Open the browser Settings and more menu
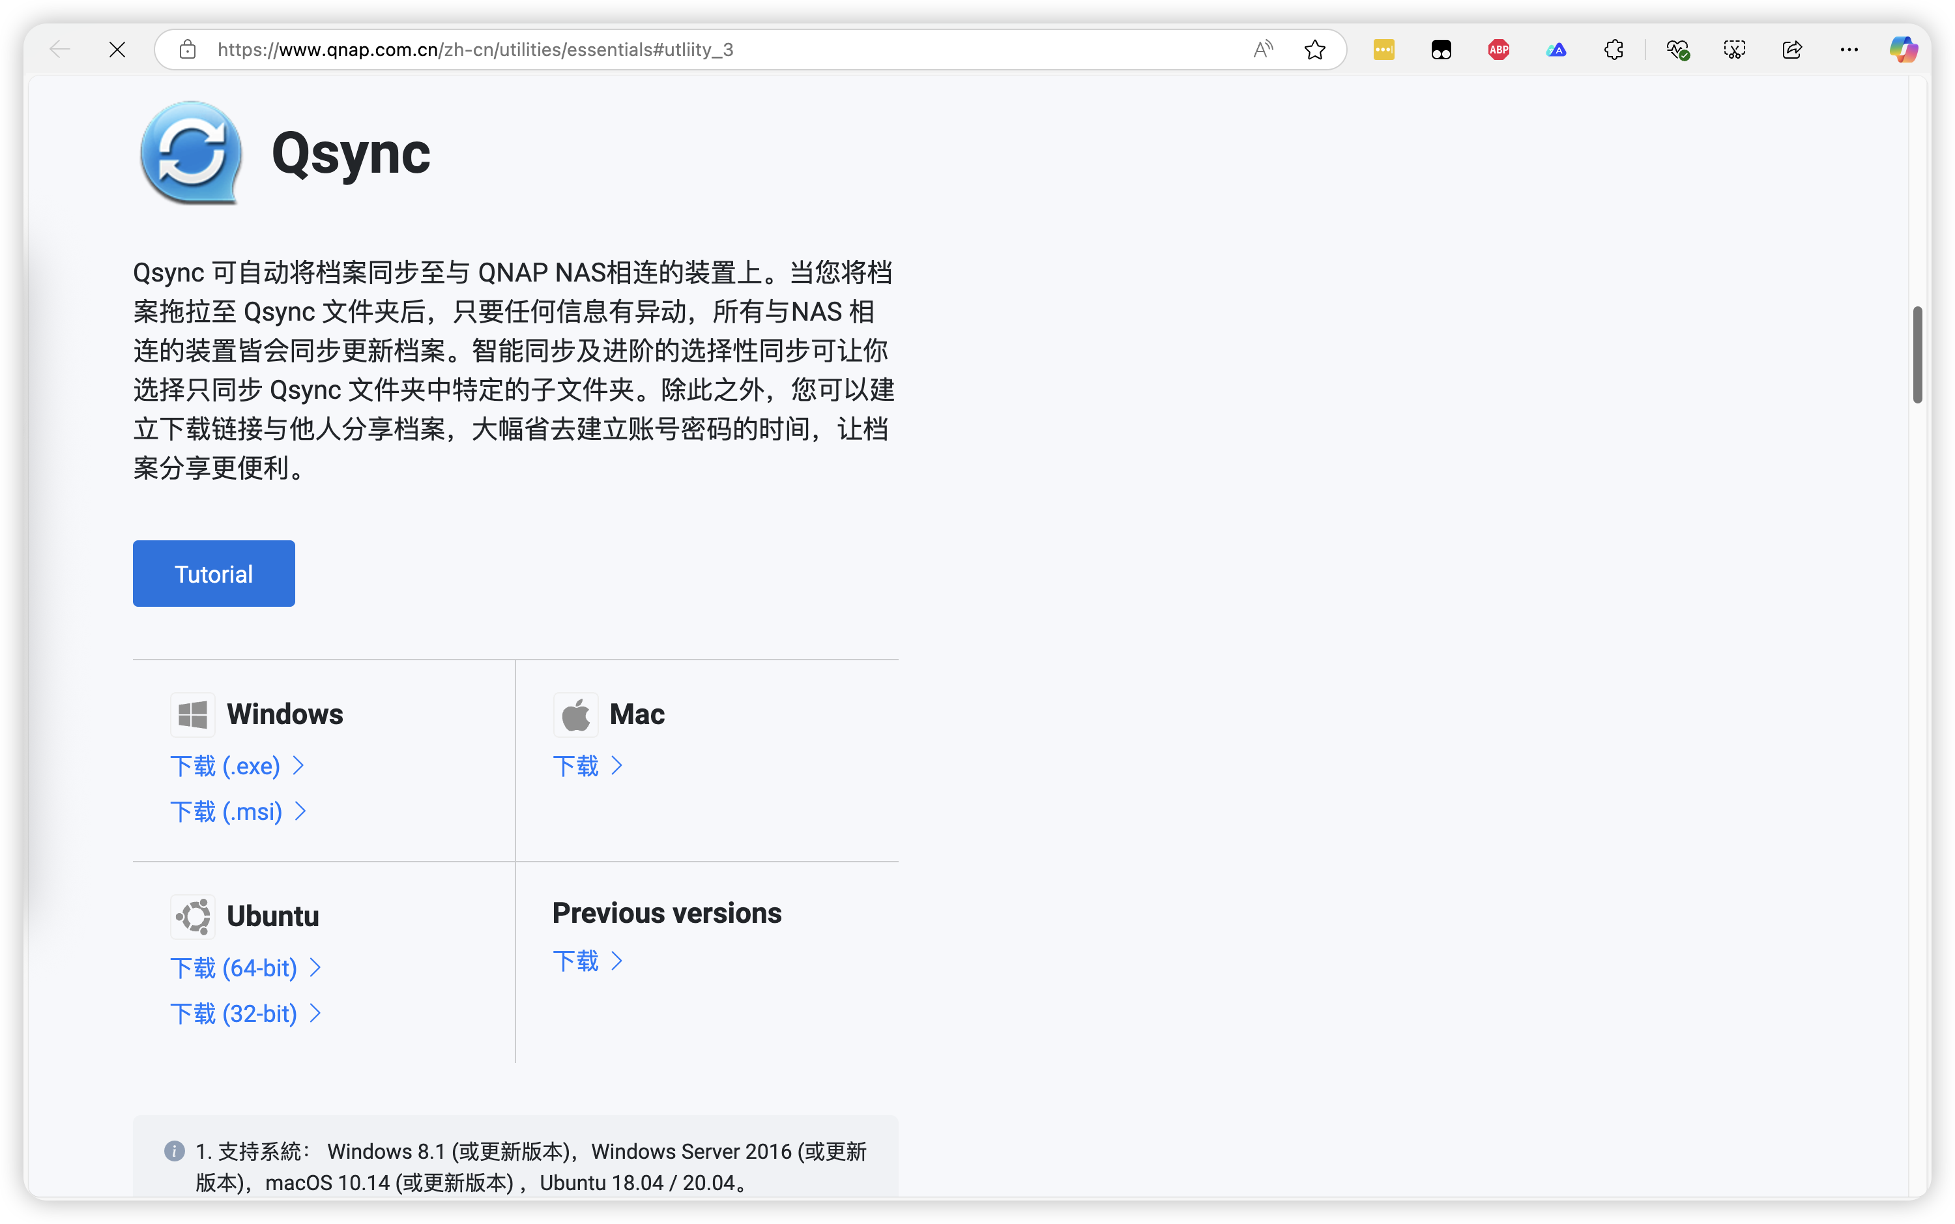Viewport: 1955px width, 1224px height. click(1849, 50)
